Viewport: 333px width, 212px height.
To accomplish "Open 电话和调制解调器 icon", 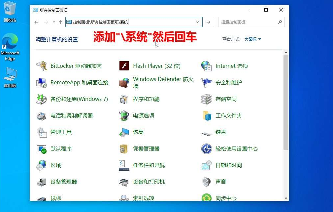I will point(41,116).
